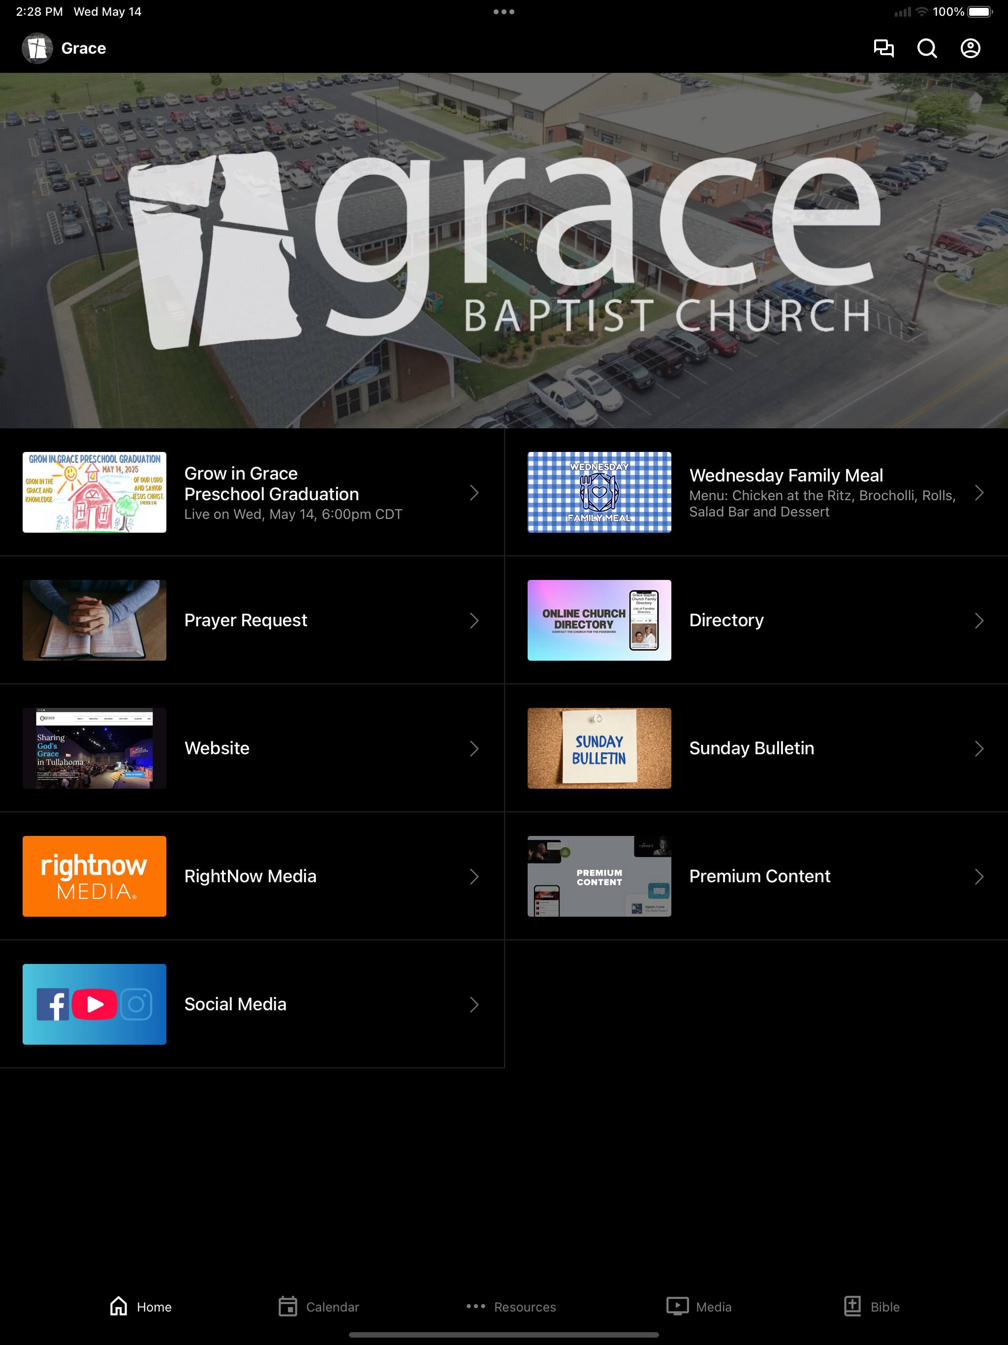Tap the Website row chevron
1008x1345 pixels.
(x=474, y=748)
